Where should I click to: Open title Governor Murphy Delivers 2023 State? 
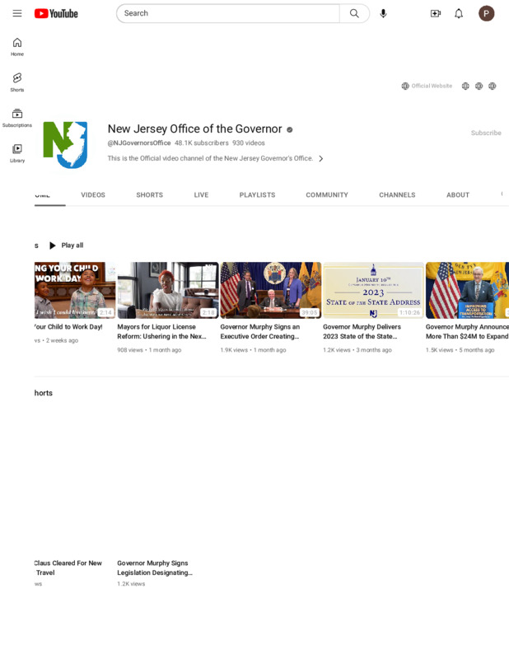tap(362, 332)
